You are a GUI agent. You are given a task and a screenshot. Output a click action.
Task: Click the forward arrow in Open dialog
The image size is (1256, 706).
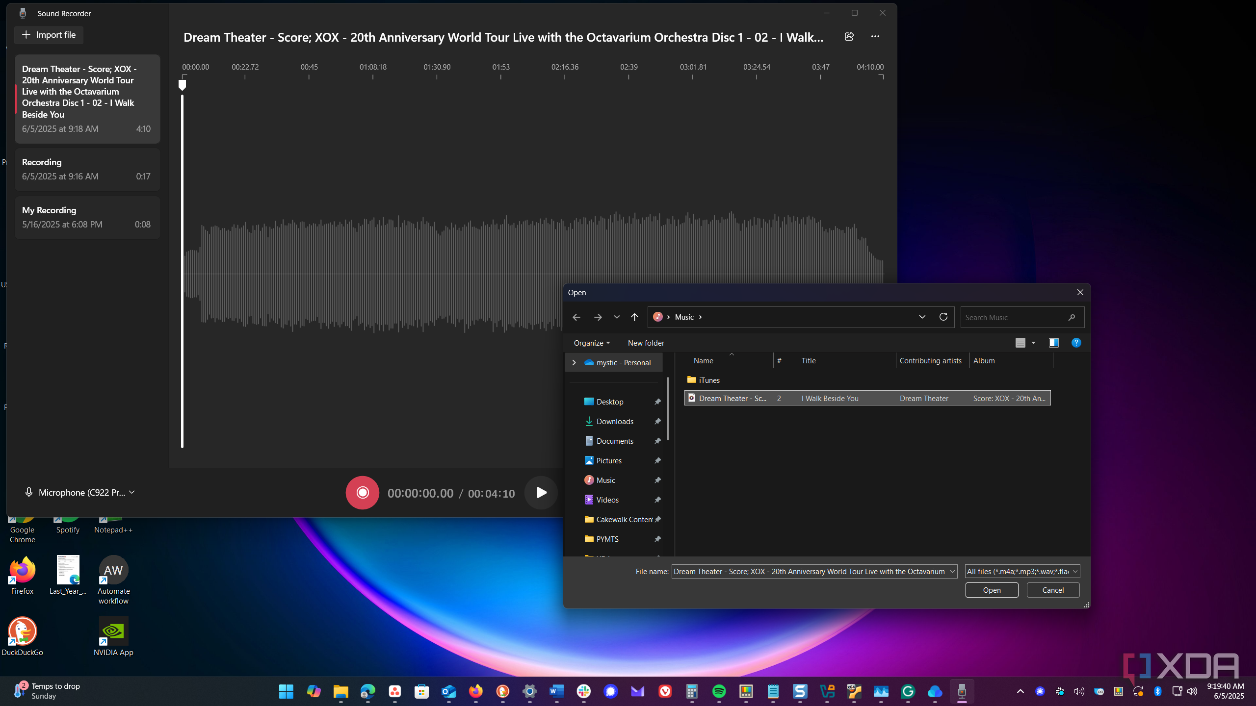coord(598,317)
